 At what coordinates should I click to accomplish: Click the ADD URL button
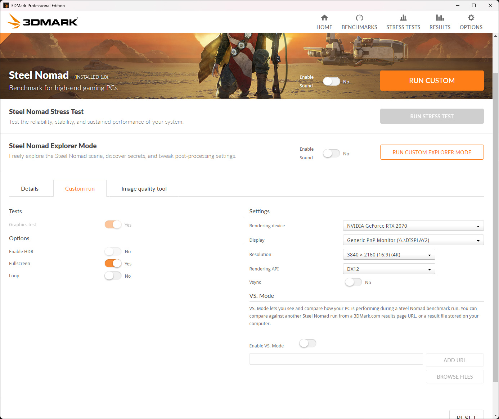pyautogui.click(x=455, y=360)
